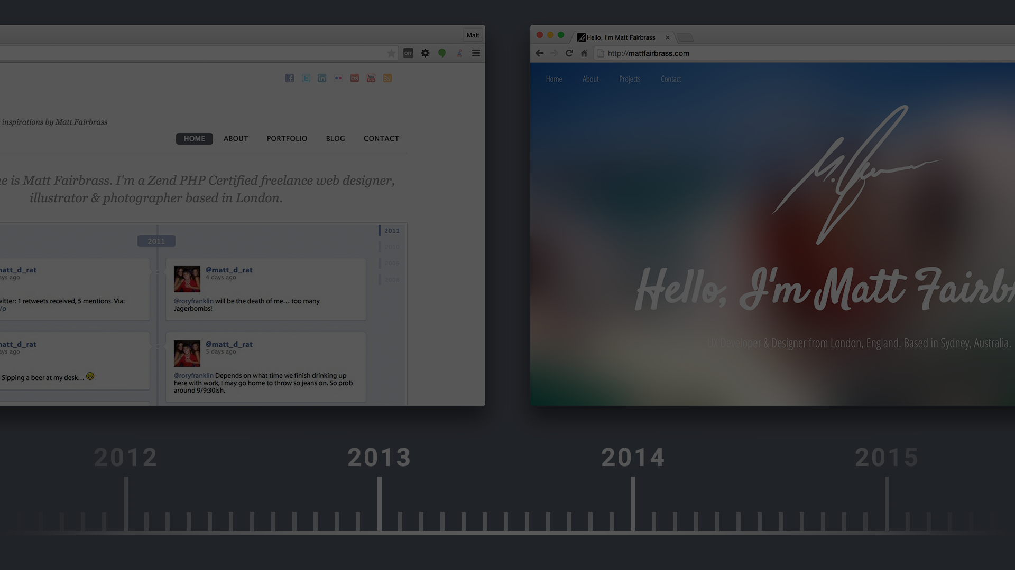
Task: Click the Matt profile button in left browser
Action: [473, 35]
